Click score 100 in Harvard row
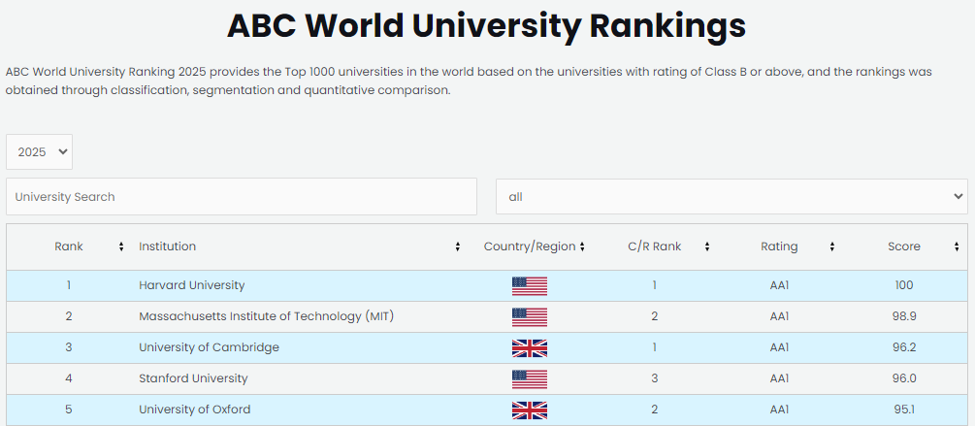The image size is (975, 426). (904, 285)
